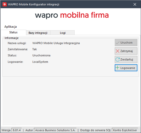Click the red gear app icon in title bar
This screenshot has height=133, width=141.
click(x=5, y=4)
